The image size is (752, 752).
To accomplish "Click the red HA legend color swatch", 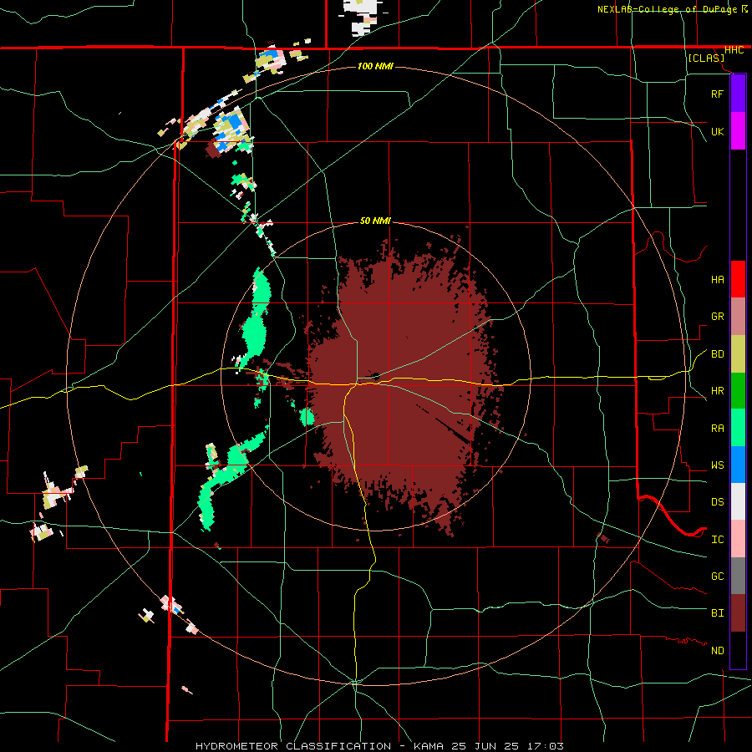I will point(738,279).
